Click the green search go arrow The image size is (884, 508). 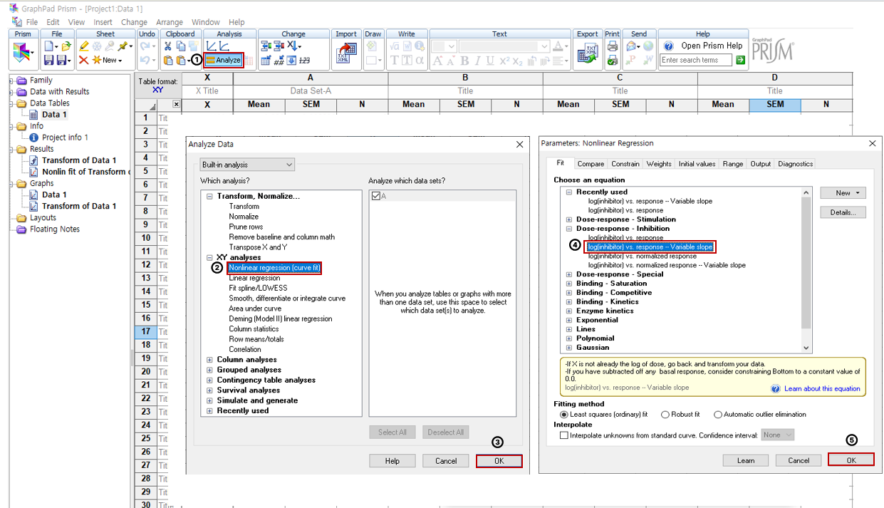point(740,61)
